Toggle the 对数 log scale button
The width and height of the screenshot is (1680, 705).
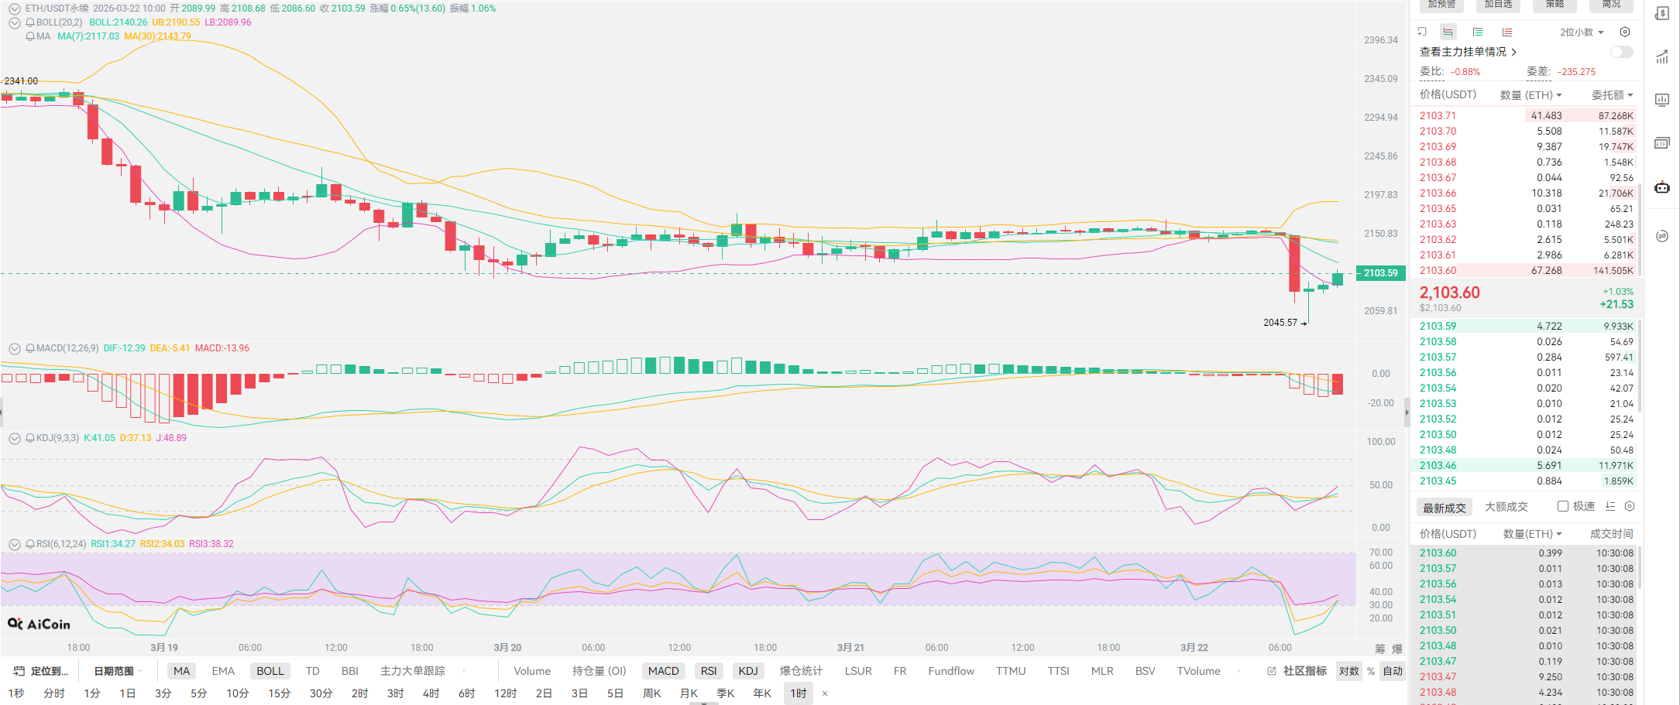tap(1348, 671)
